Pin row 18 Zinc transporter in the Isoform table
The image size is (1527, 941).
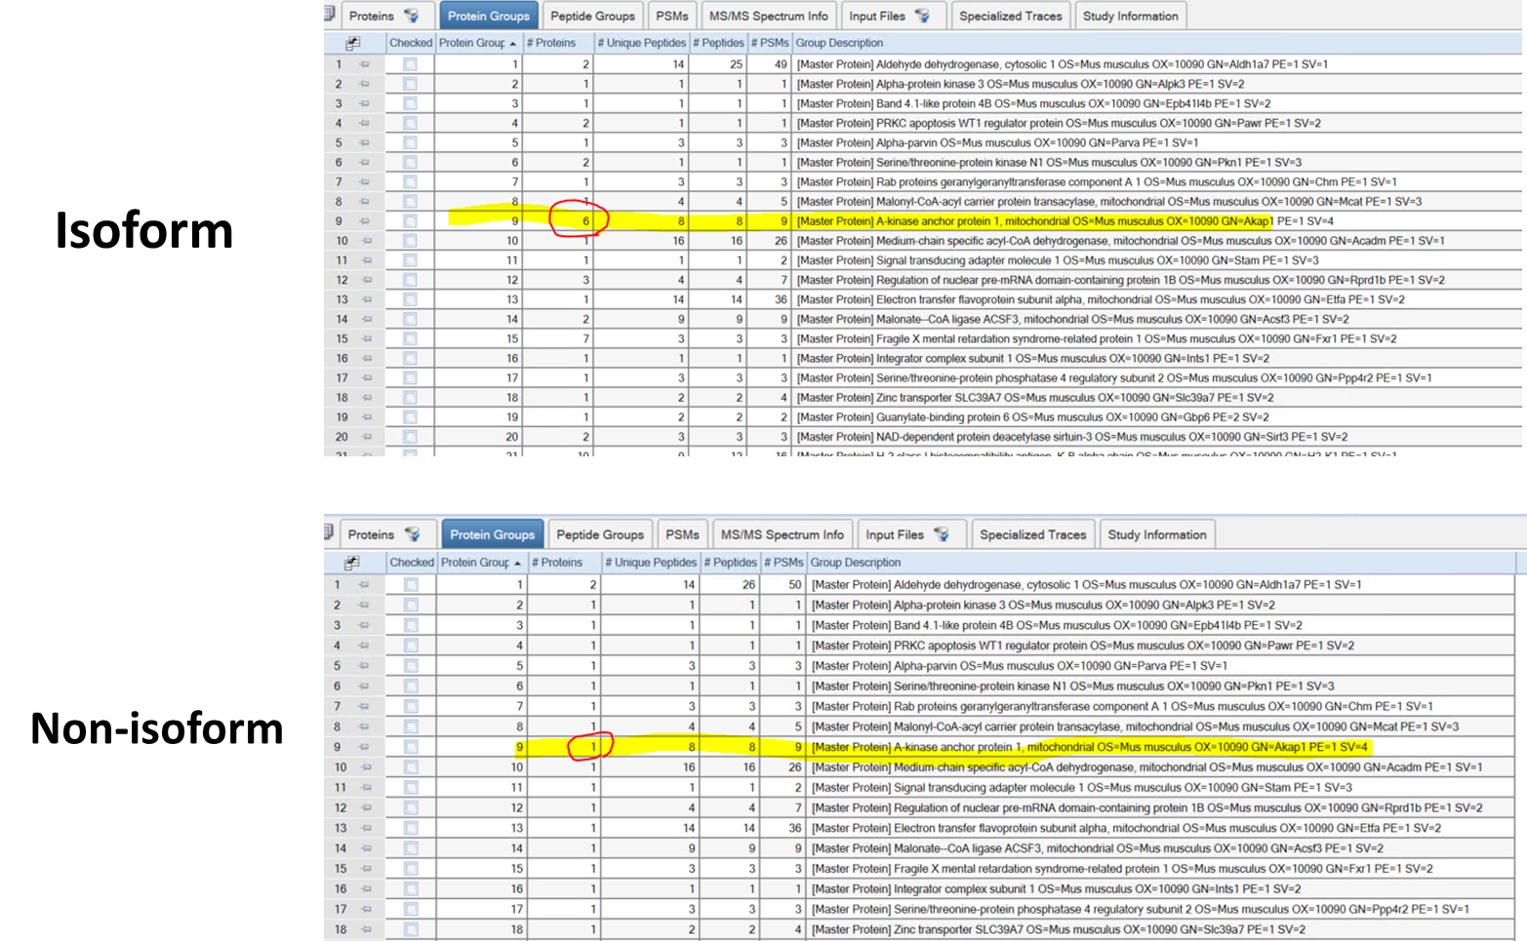point(367,398)
